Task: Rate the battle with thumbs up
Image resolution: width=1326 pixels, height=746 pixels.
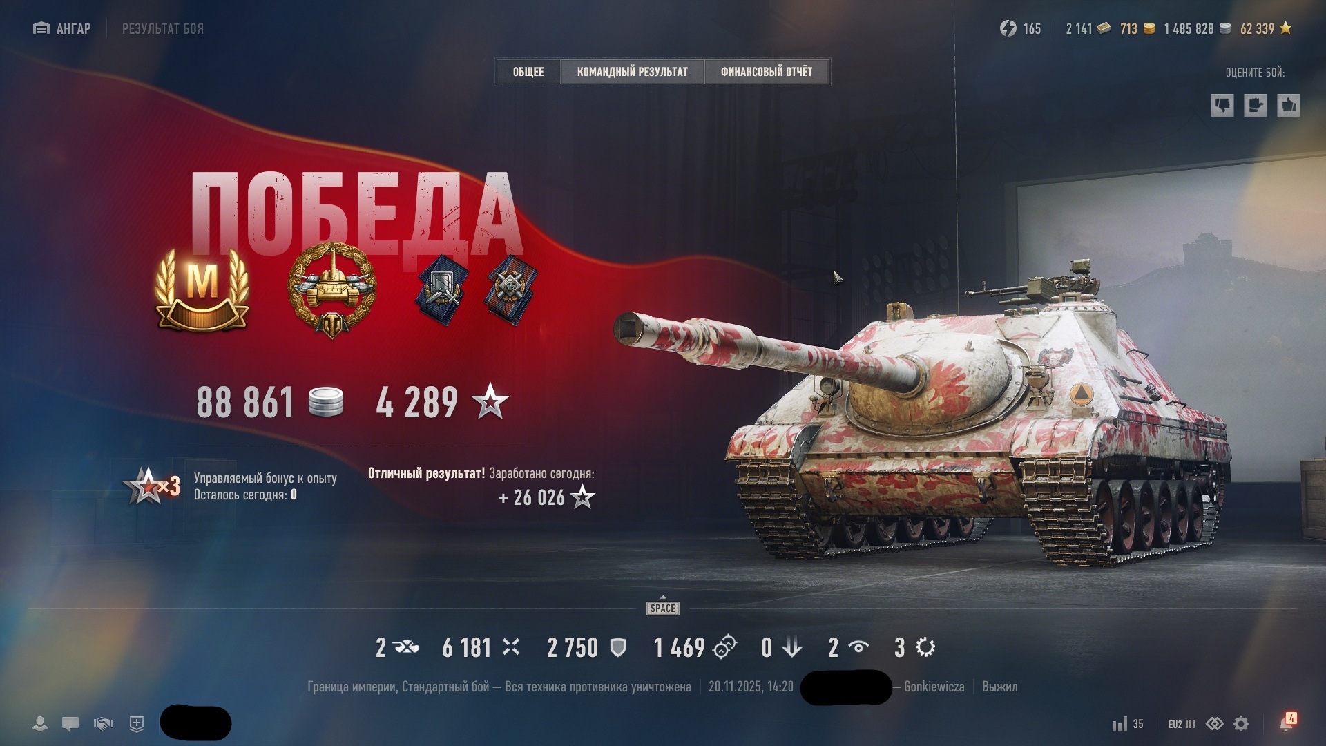Action: pos(1289,106)
